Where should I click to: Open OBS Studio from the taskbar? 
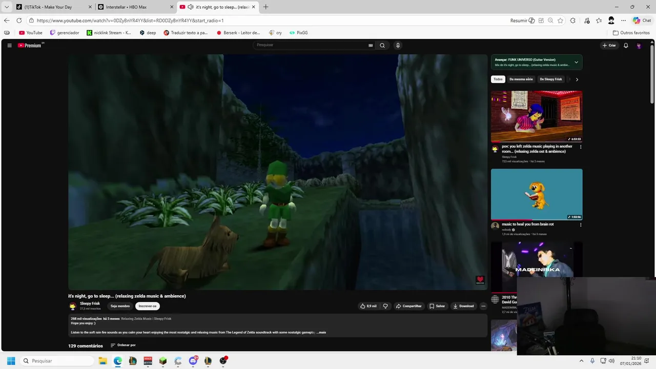tap(223, 361)
